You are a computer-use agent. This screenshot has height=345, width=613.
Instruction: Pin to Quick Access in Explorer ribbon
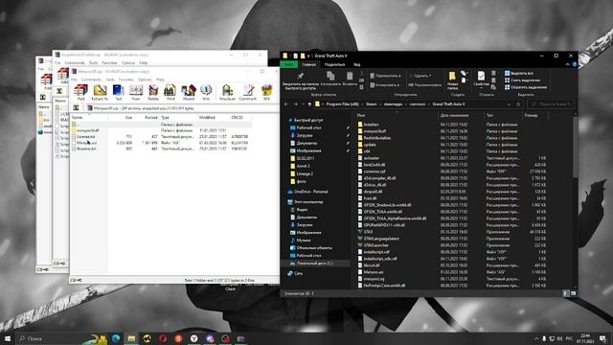click(x=300, y=80)
